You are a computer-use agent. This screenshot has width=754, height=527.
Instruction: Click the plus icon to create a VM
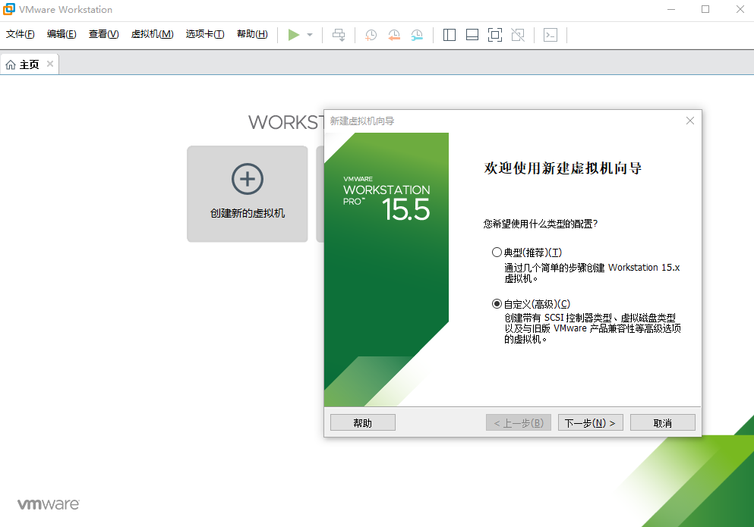click(248, 179)
